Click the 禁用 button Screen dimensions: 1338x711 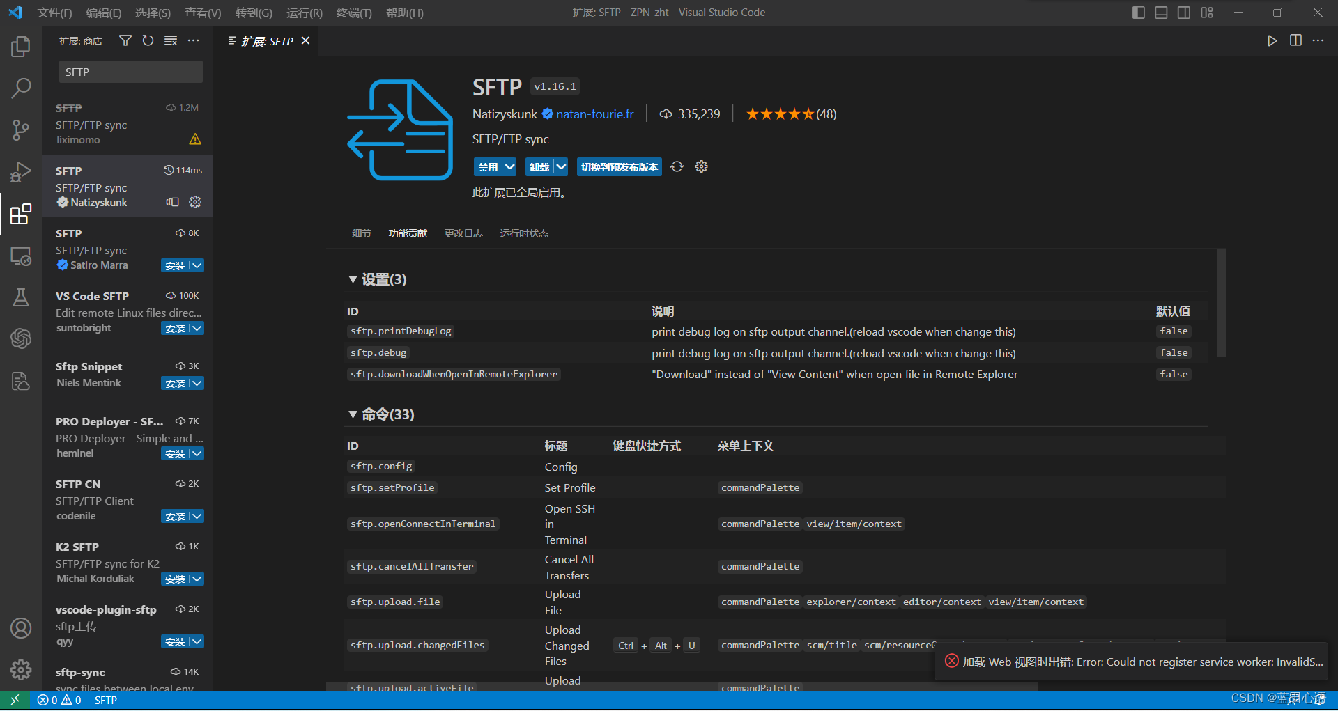pos(488,166)
